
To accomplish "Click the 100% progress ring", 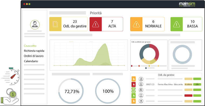I will pos(108,91).
